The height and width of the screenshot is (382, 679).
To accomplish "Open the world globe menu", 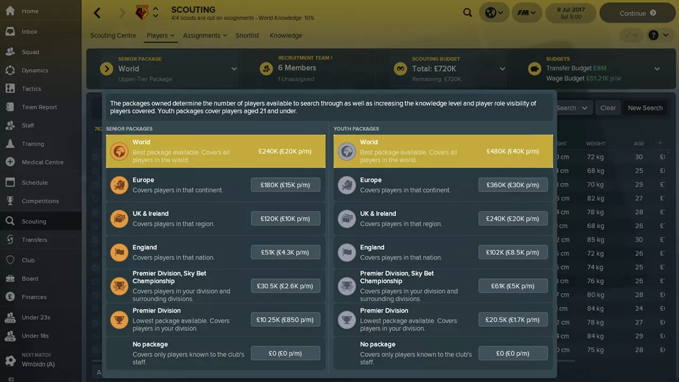I will click(x=494, y=13).
